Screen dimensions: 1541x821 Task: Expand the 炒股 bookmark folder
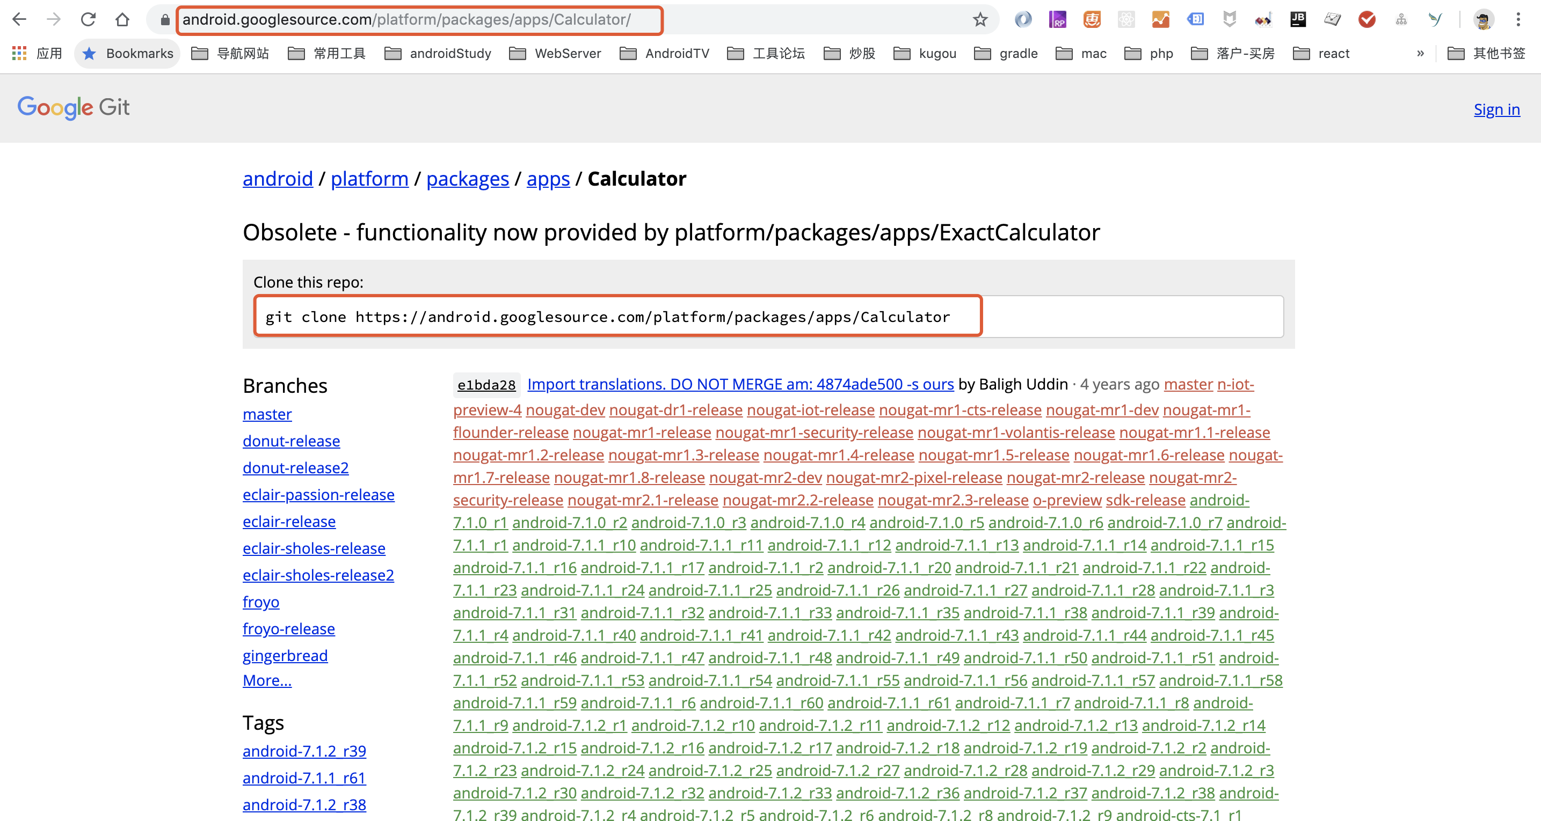(x=849, y=54)
